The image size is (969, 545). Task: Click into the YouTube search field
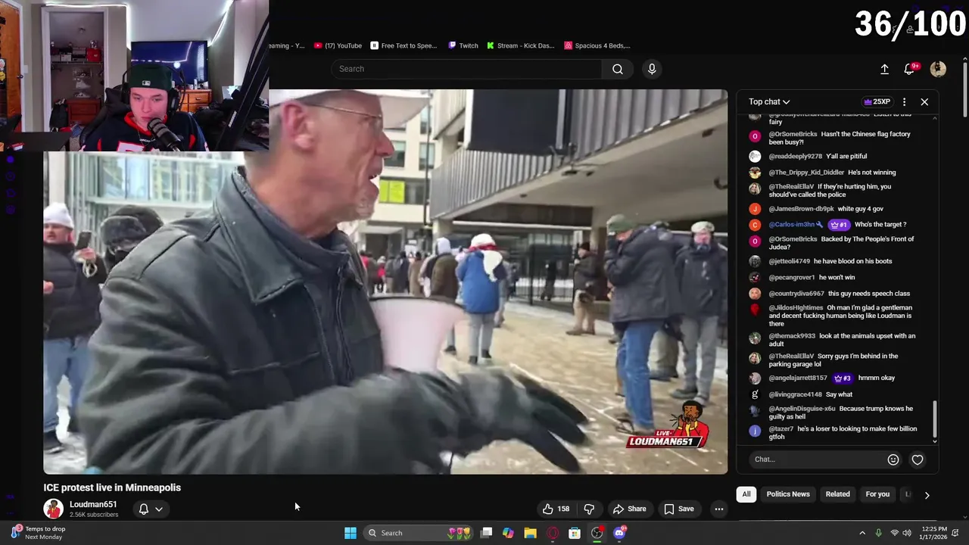(466, 69)
